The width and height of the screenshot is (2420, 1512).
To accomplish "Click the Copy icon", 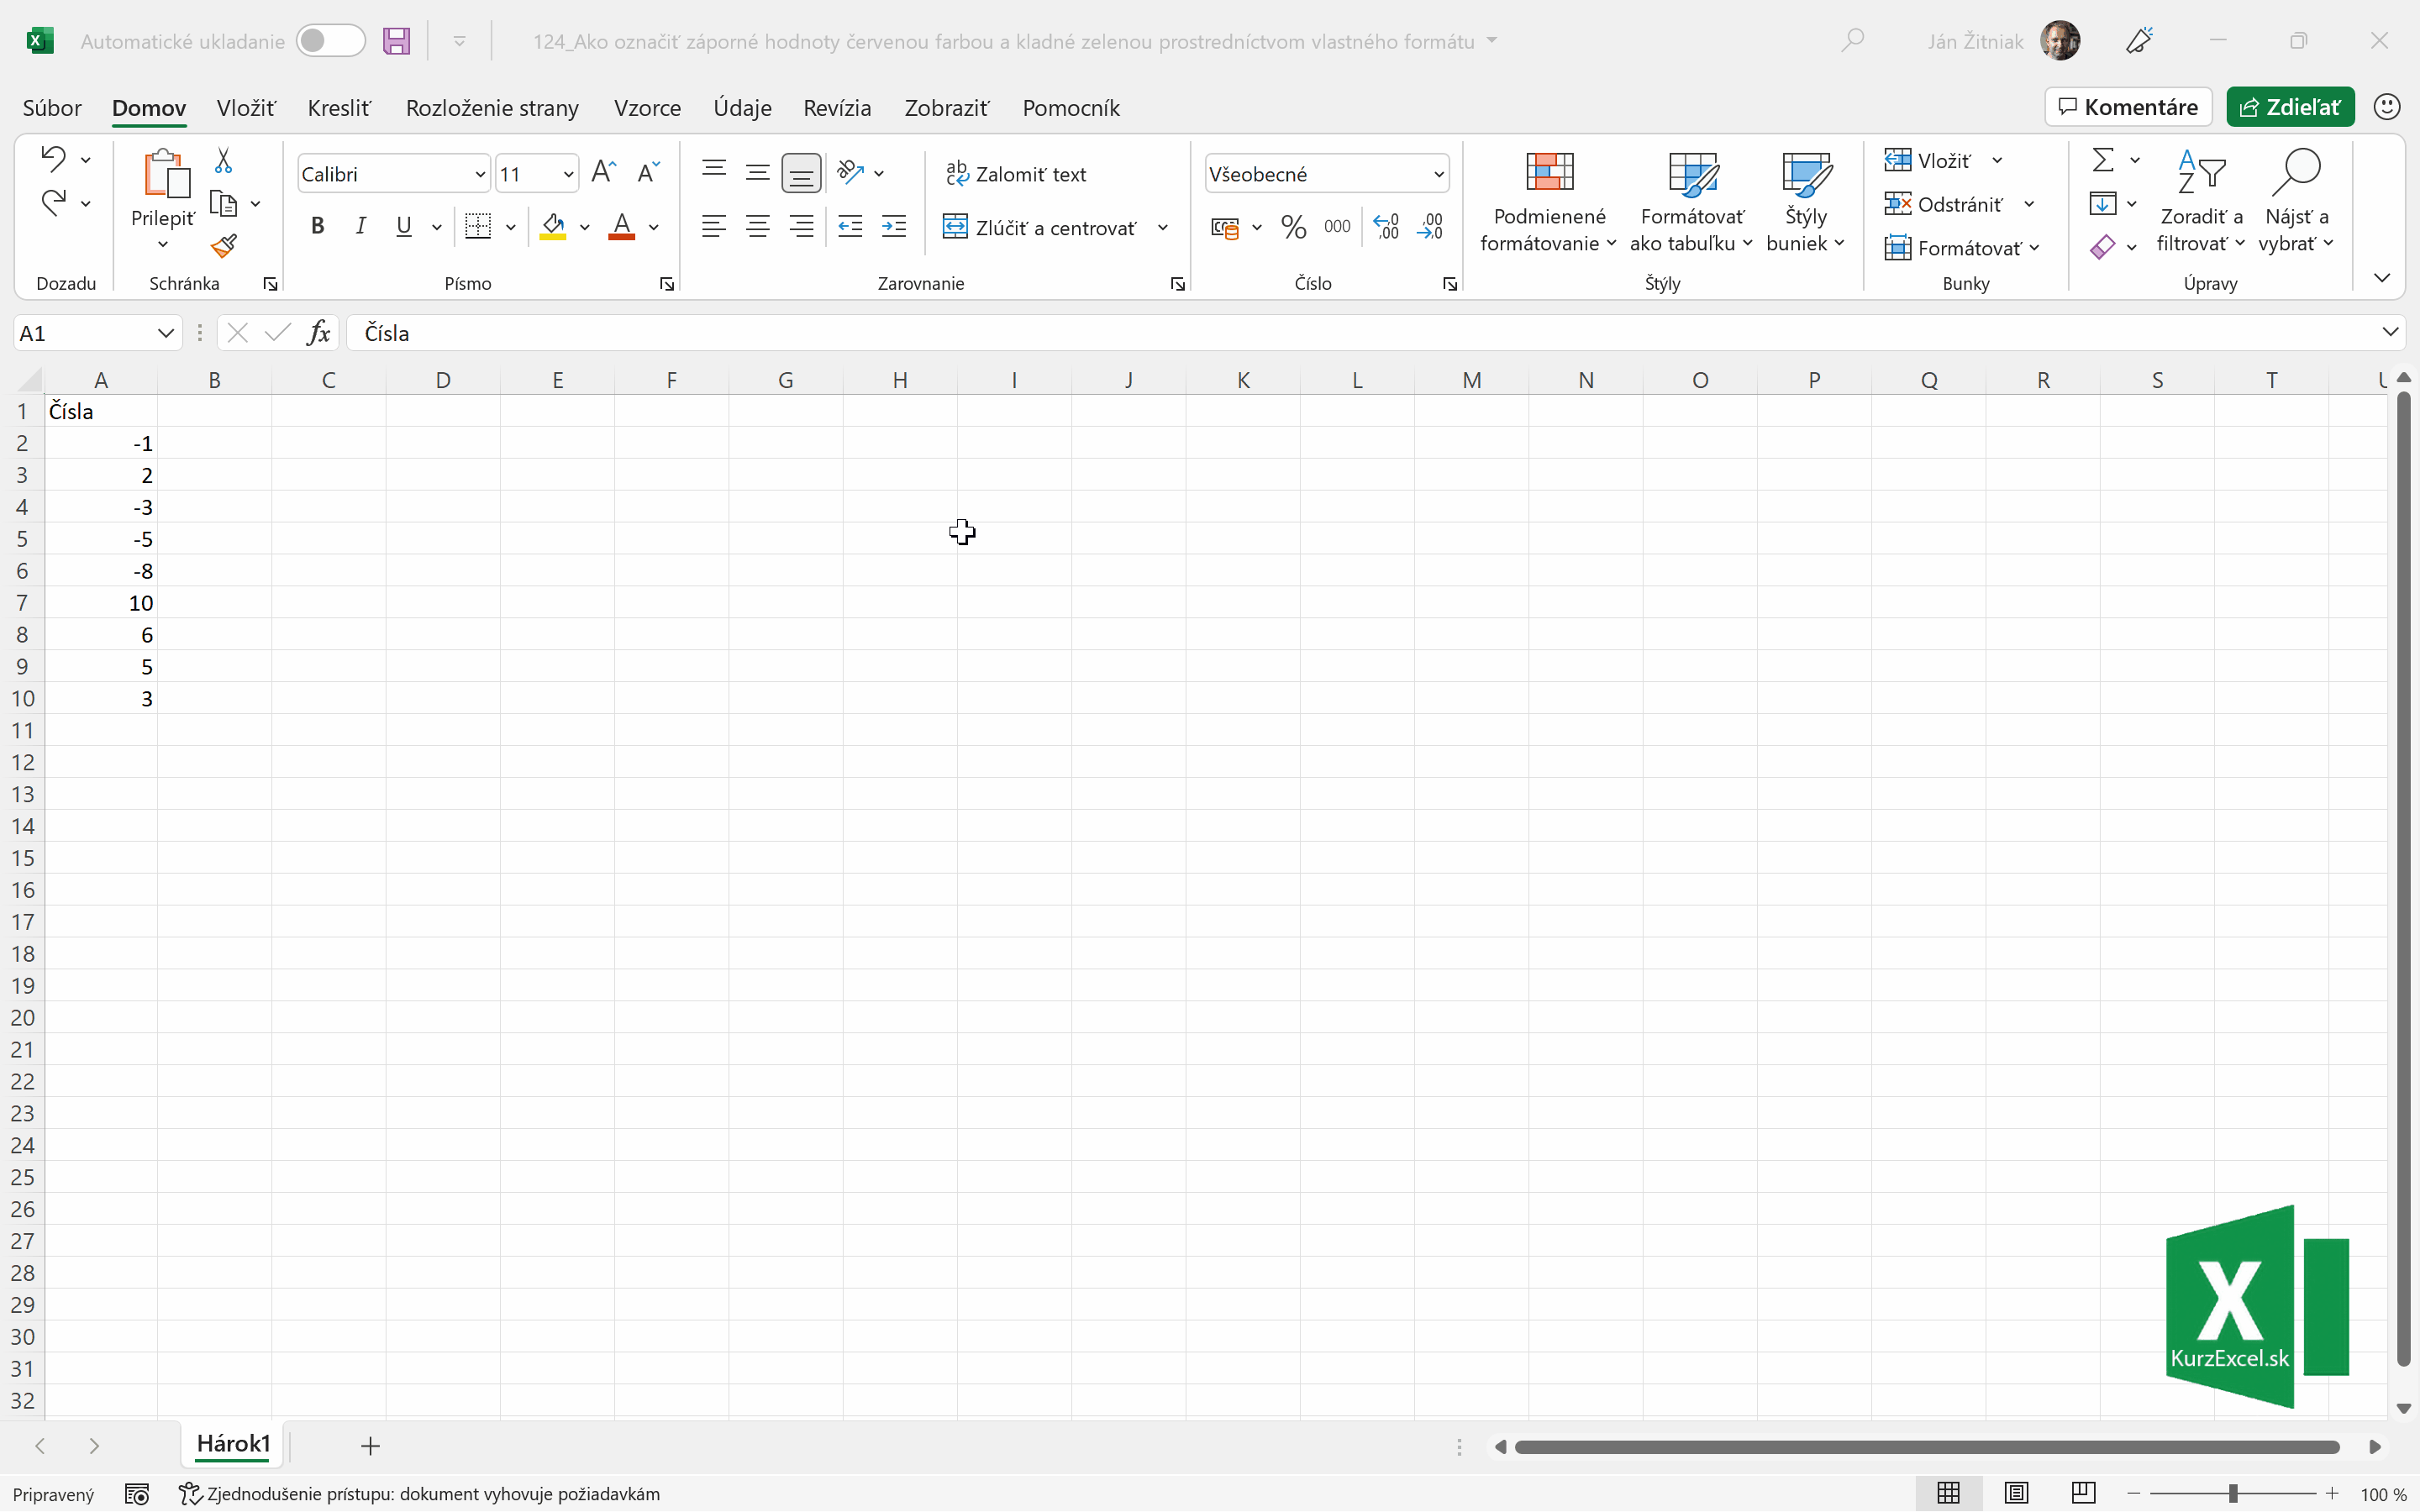I will (x=223, y=204).
